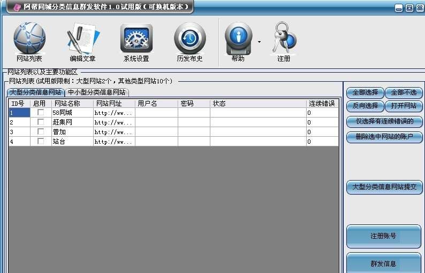
Task: Switch to the 中小型分类信息网站 tab
Action: (97, 92)
